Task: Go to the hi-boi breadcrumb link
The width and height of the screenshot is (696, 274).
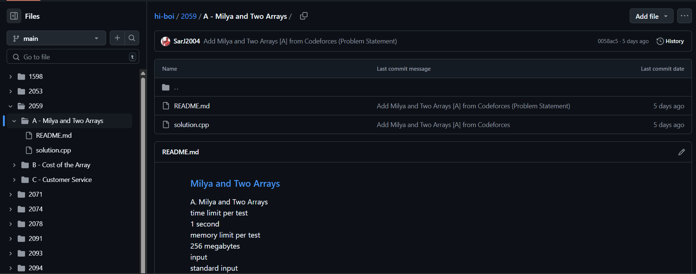Action: 164,16
